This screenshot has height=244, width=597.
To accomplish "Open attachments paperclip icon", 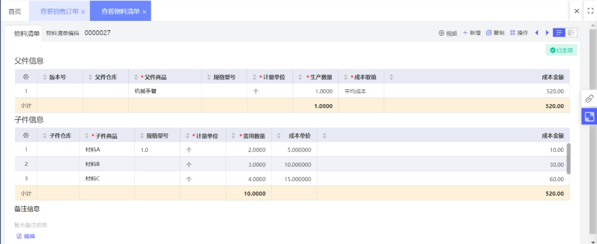I will (589, 98).
